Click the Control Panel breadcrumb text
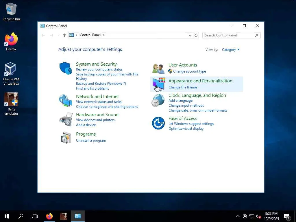 (x=90, y=35)
